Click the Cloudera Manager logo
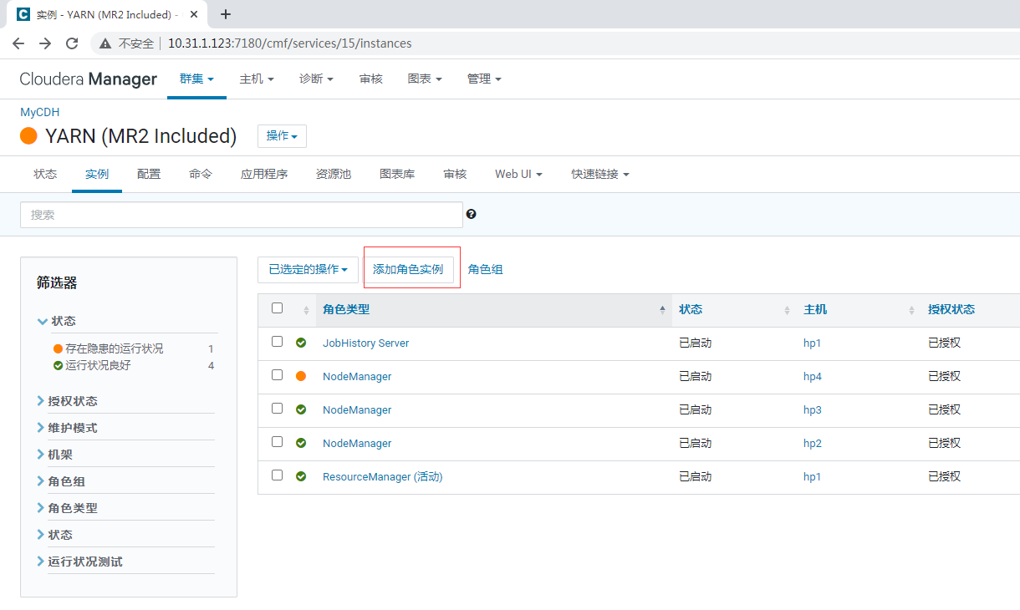The image size is (1020, 610). point(89,79)
